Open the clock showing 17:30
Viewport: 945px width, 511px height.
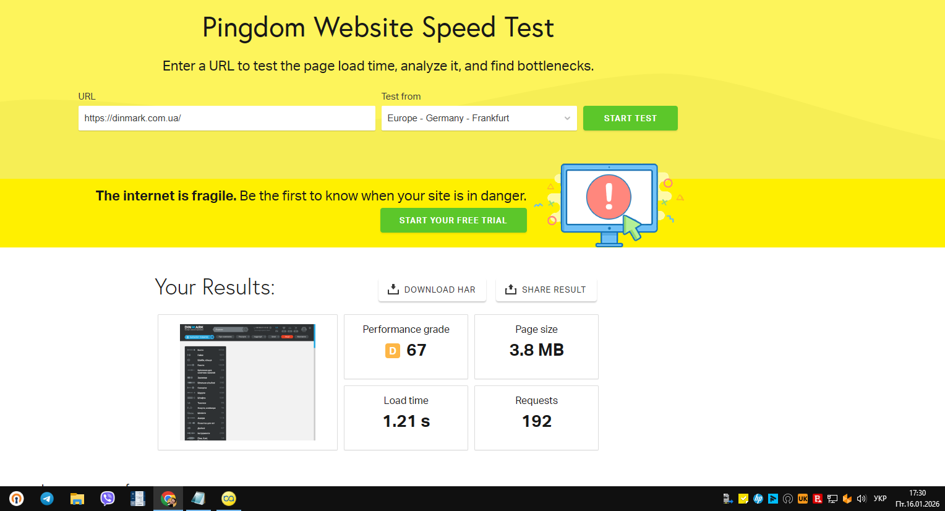pos(918,499)
